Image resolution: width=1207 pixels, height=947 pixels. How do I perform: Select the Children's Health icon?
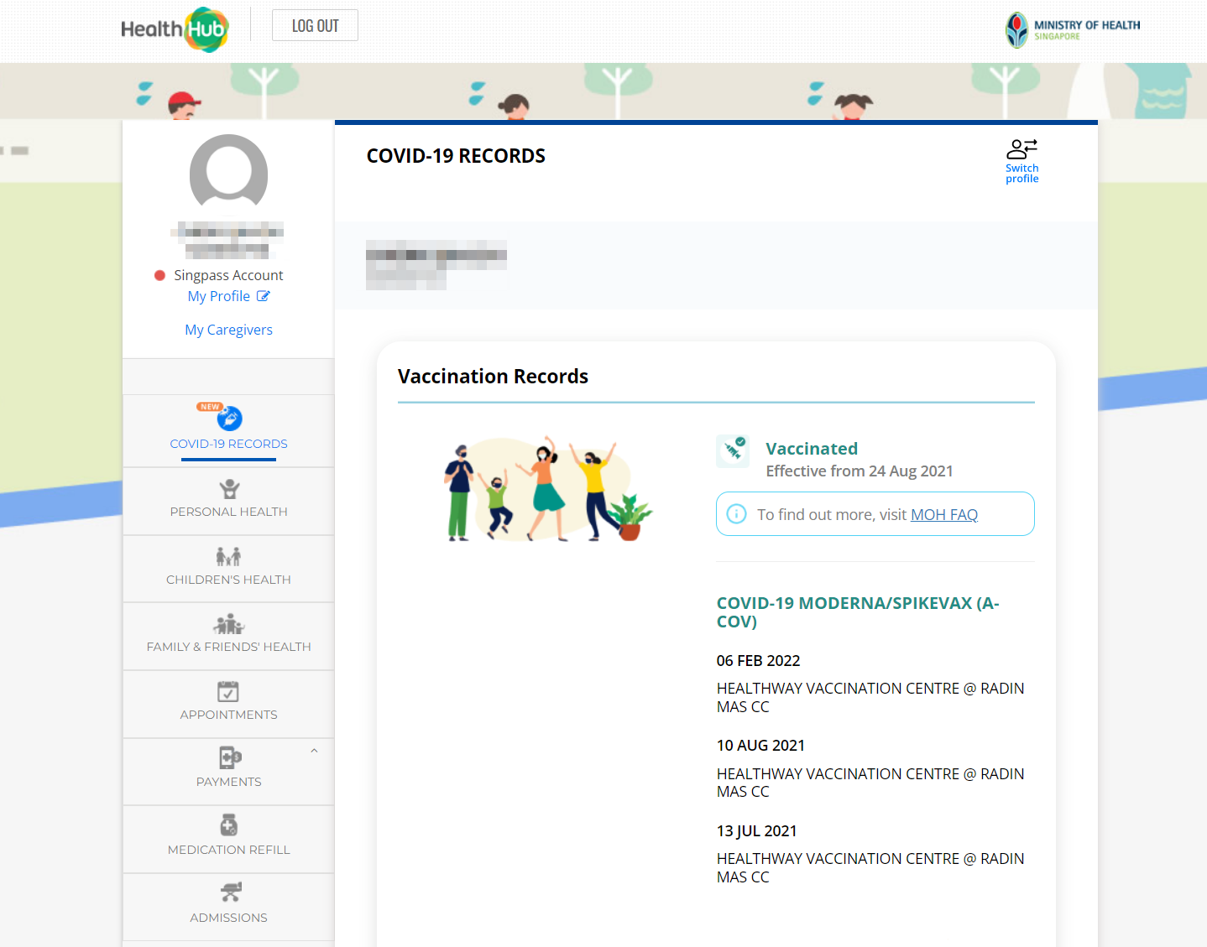tap(228, 556)
